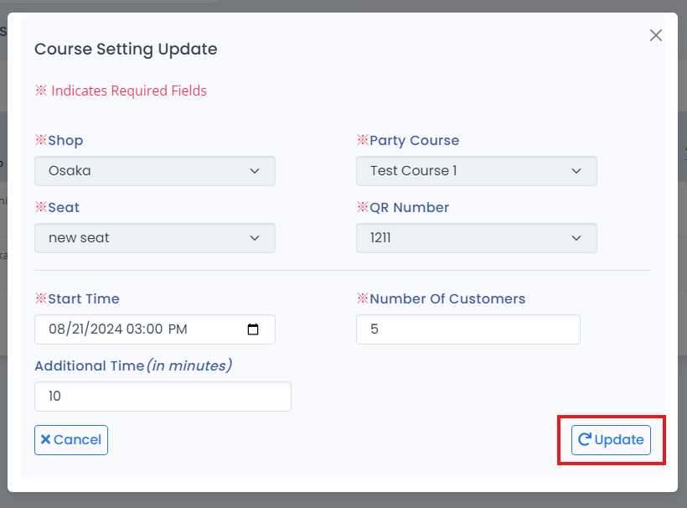687x508 pixels.
Task: Click the small X icon beside Cancel
Action: pos(46,439)
